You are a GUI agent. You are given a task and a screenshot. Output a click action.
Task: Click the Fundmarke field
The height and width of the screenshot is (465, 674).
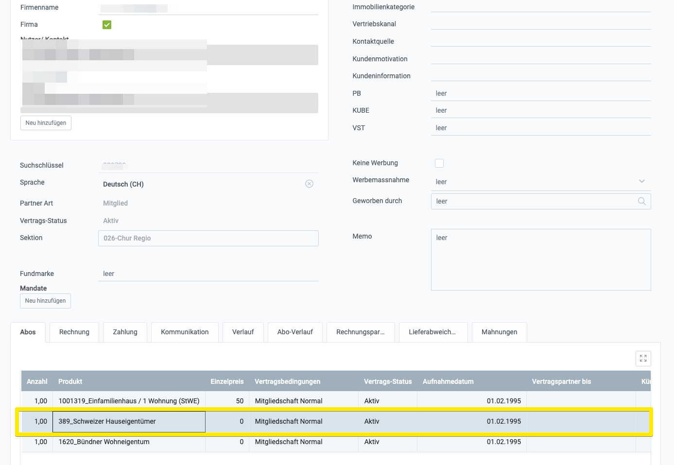208,274
